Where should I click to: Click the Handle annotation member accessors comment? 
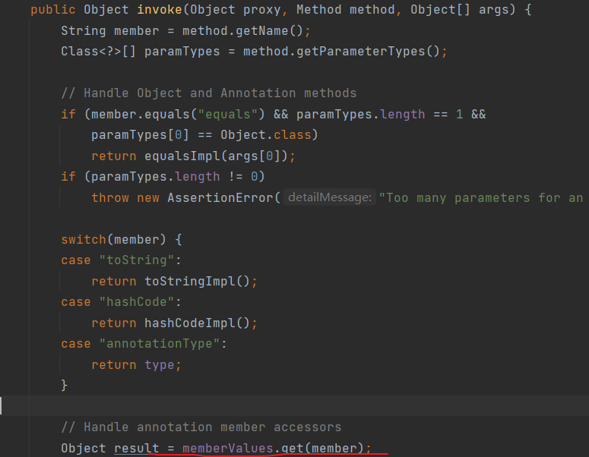201,427
